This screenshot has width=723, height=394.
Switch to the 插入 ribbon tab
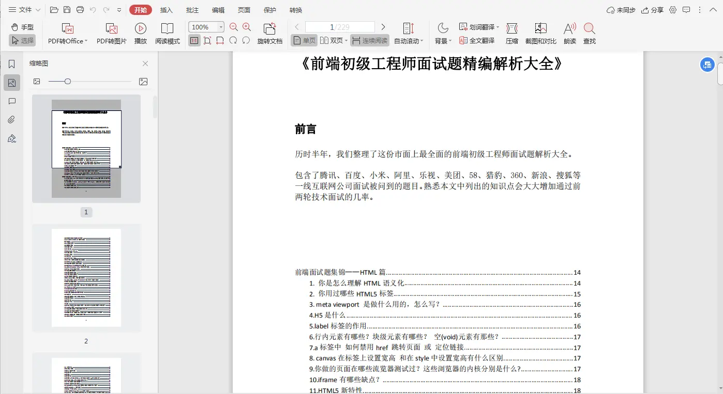click(x=167, y=9)
